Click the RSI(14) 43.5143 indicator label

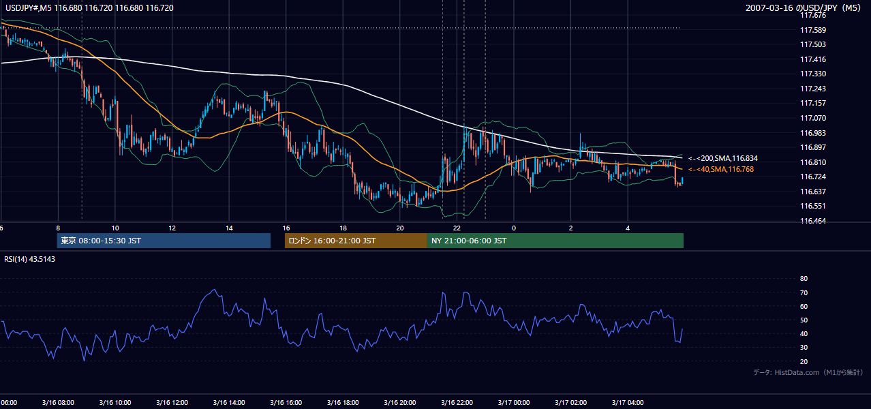click(30, 259)
